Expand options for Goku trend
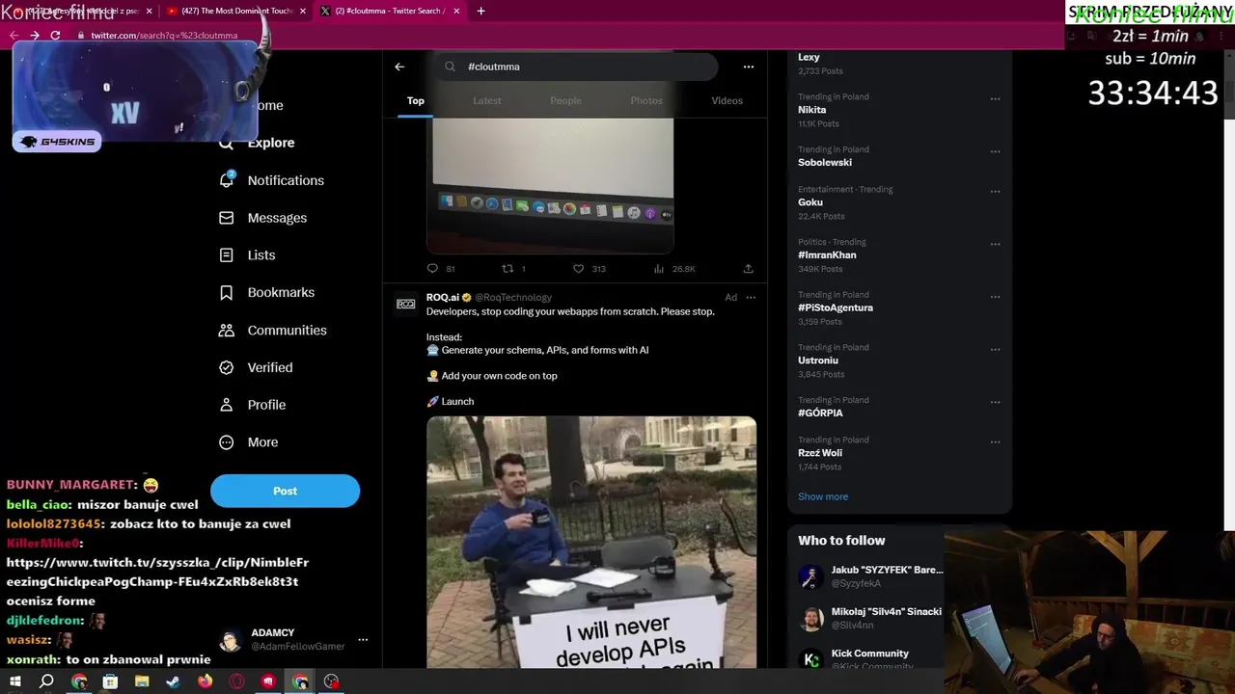Image resolution: width=1235 pixels, height=694 pixels. tap(995, 191)
